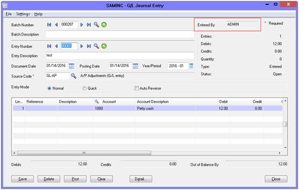The height and width of the screenshot is (190, 299).
Task: Click the Delete button
Action: [49, 179]
